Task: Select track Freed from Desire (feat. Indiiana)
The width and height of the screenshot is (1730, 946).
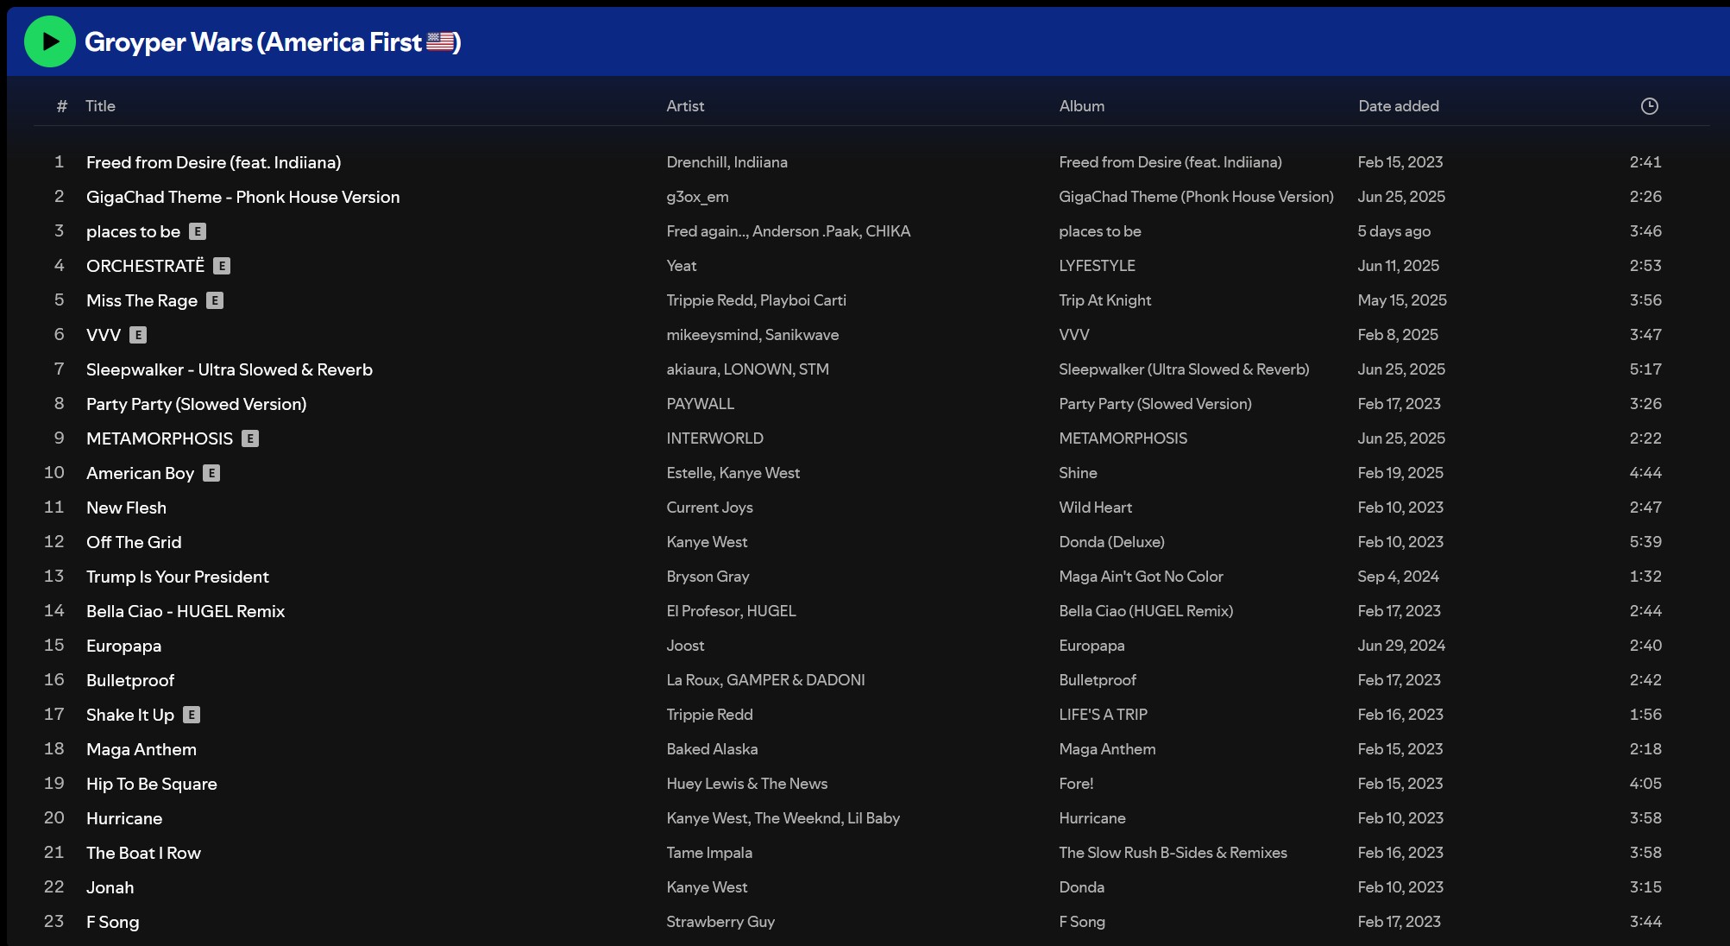Action: (x=213, y=162)
